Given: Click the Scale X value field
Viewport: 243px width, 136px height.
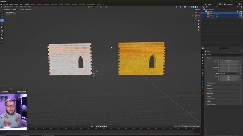Looking at the screenshot, I should pos(229,76).
